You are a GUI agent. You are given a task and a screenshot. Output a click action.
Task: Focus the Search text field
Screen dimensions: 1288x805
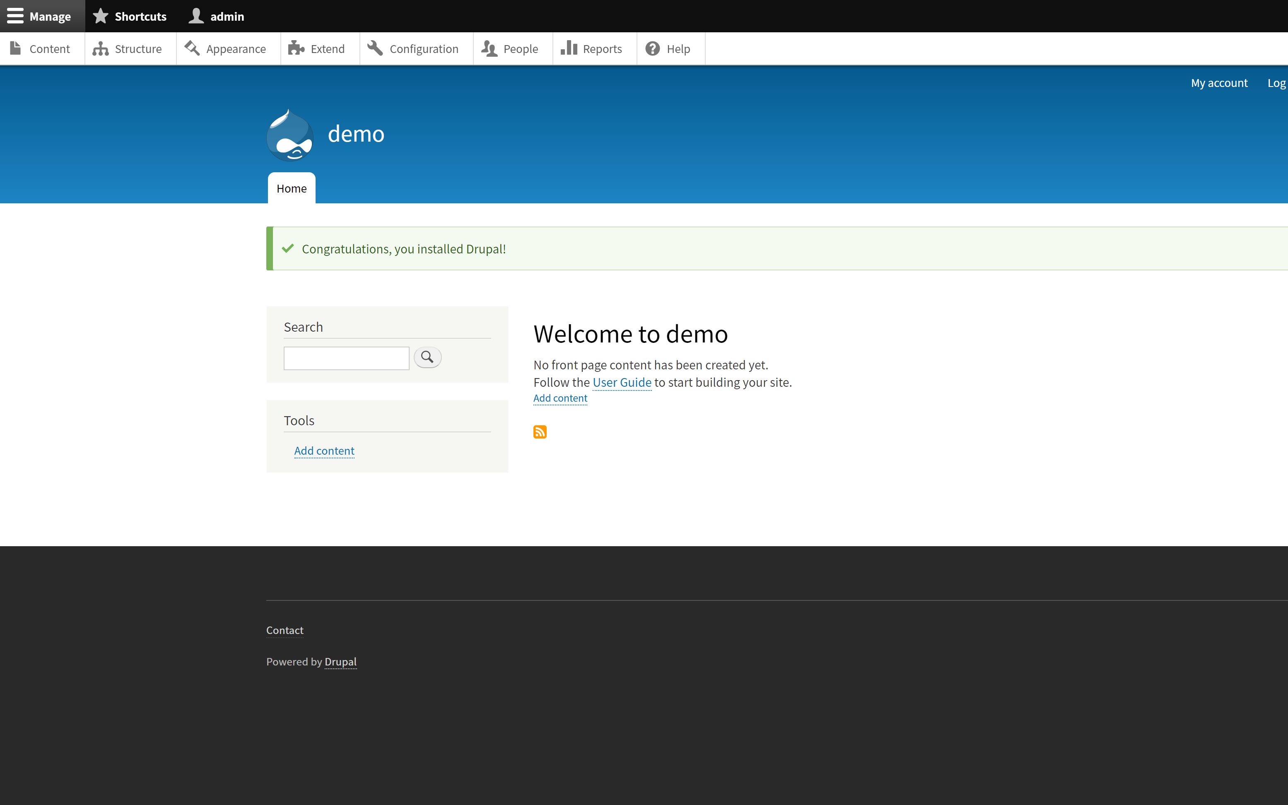[347, 358]
